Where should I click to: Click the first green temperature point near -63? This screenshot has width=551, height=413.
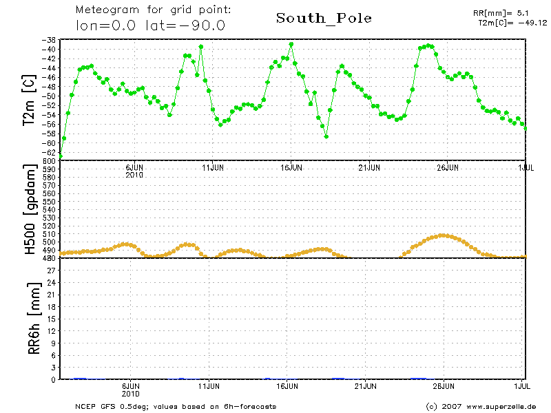click(x=61, y=156)
